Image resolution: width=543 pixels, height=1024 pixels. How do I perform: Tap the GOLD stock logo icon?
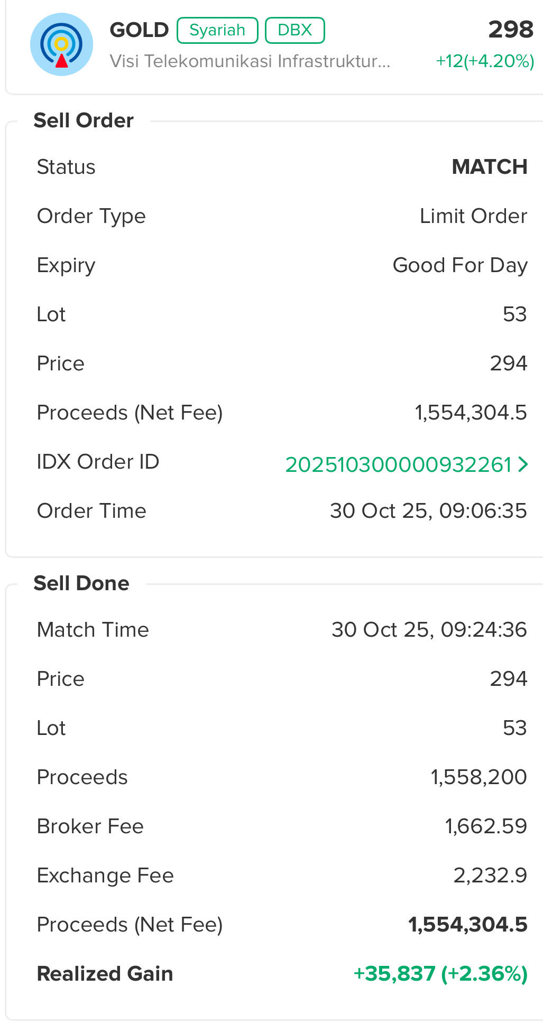point(61,44)
